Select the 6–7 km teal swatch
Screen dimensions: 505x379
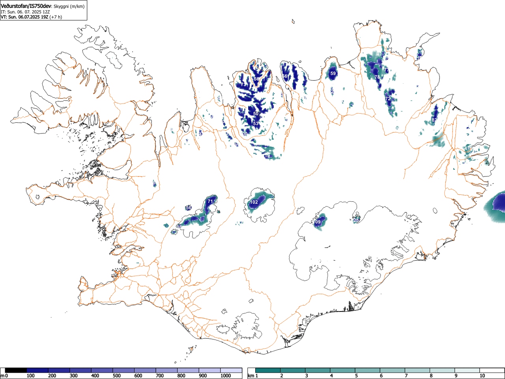pyautogui.click(x=392, y=370)
